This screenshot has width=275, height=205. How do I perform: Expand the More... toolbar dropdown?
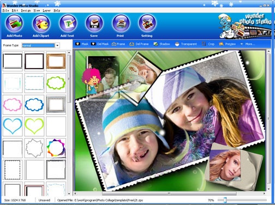(248, 44)
